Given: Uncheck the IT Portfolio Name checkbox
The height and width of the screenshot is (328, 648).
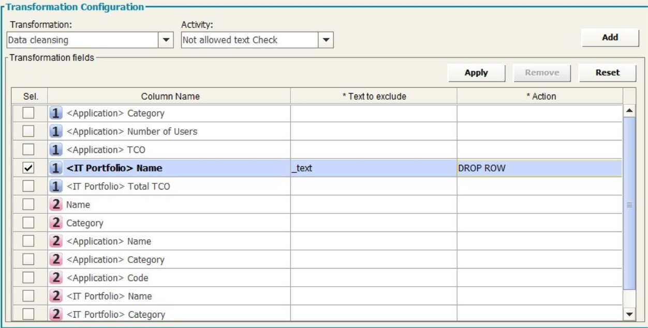Looking at the screenshot, I should (29, 168).
